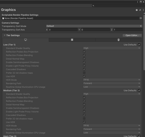Toggle Tier 1 Enable Light Probe Proxy Volume

(84, 66)
